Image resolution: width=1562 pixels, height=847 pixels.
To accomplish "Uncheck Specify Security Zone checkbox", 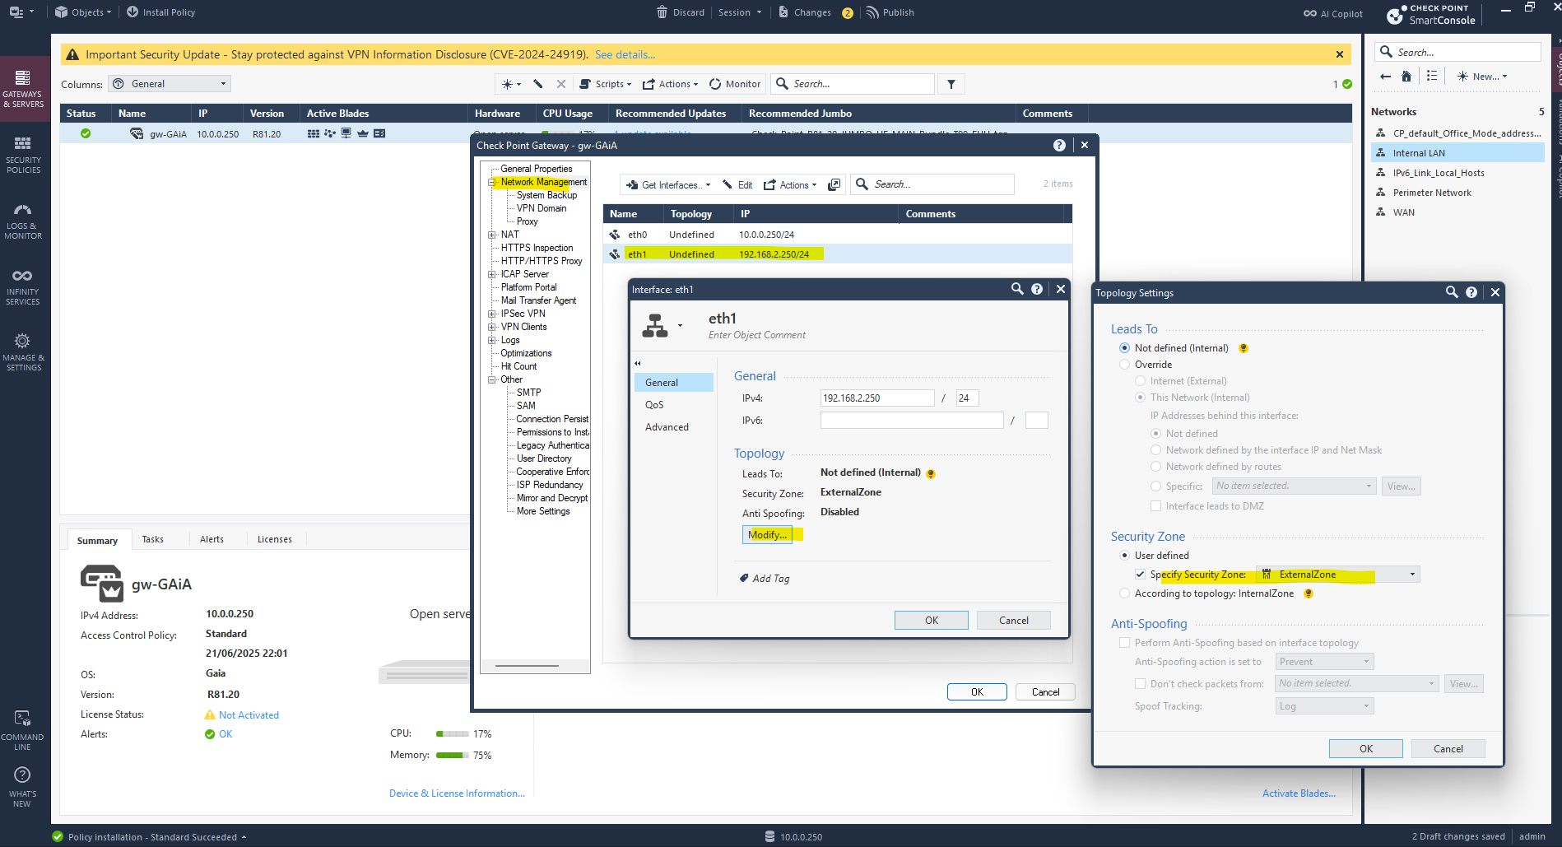I will [1140, 575].
